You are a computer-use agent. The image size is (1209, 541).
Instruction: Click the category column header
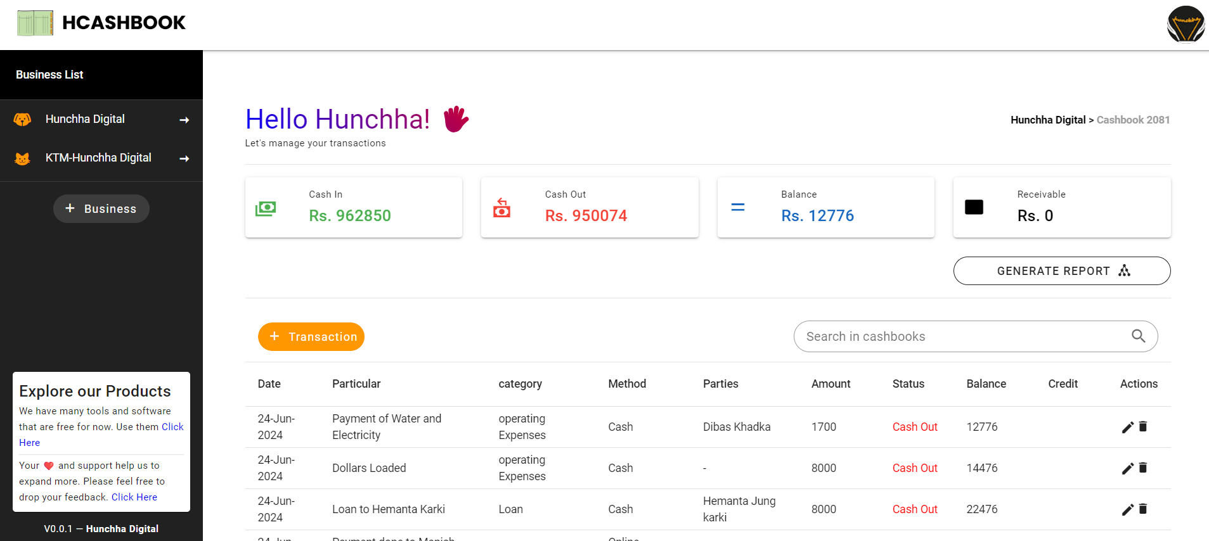point(520,384)
